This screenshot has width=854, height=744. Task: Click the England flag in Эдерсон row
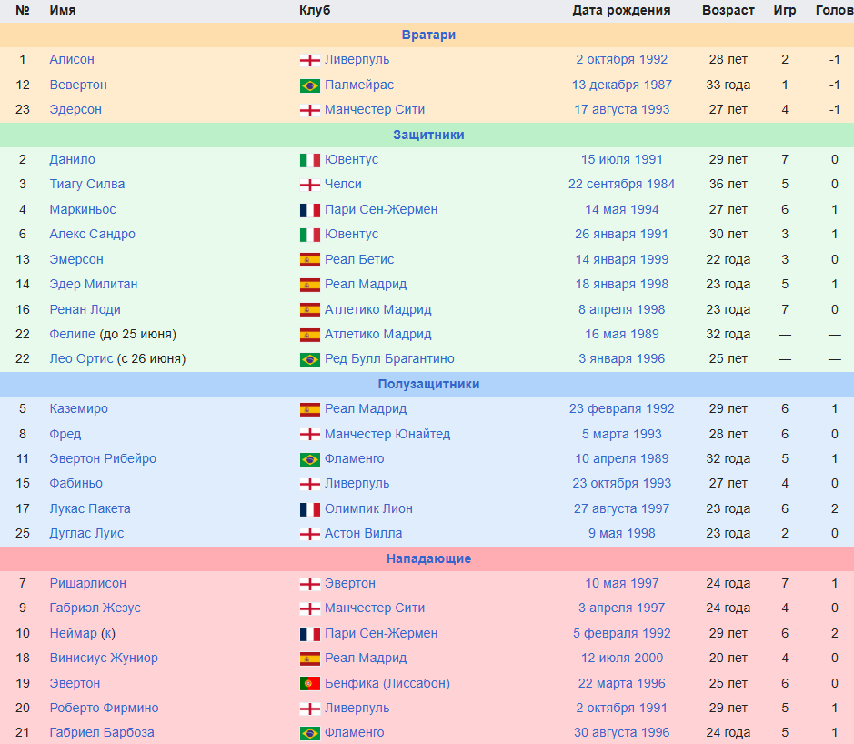coord(310,110)
